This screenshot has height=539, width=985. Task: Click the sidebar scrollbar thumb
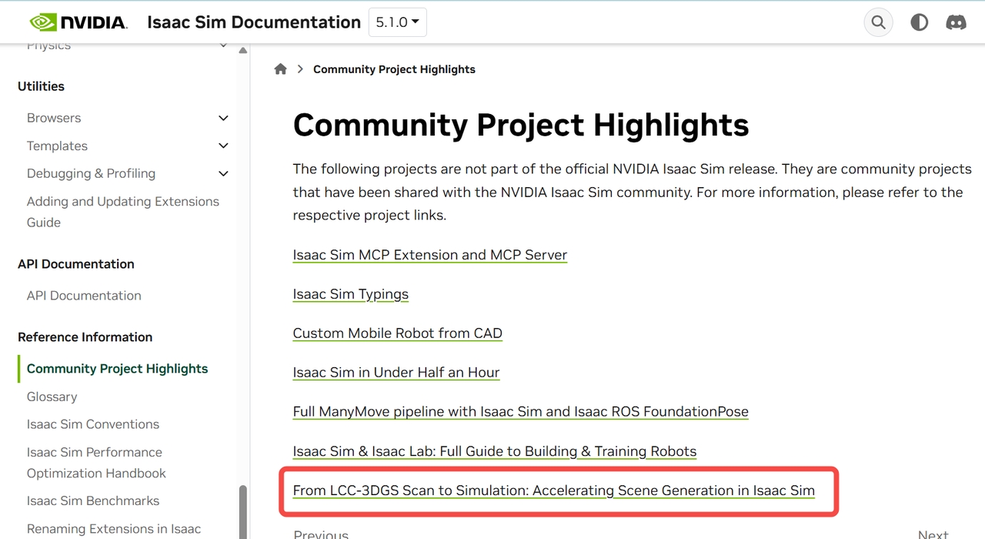click(x=243, y=512)
